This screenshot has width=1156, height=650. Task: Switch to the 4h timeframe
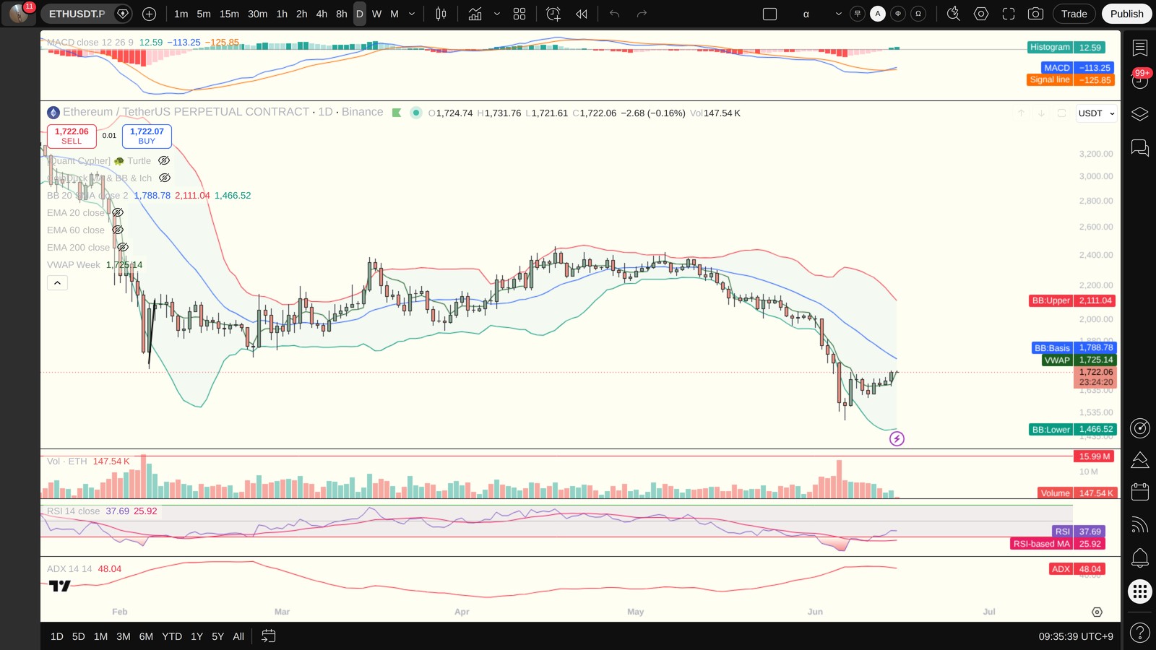[322, 14]
